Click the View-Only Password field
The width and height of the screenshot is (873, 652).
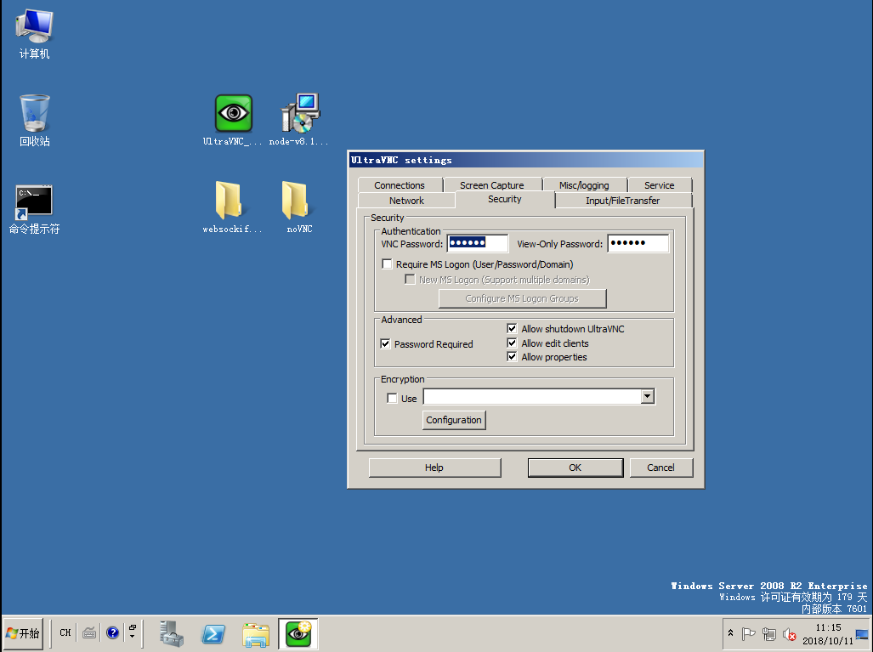pos(638,243)
